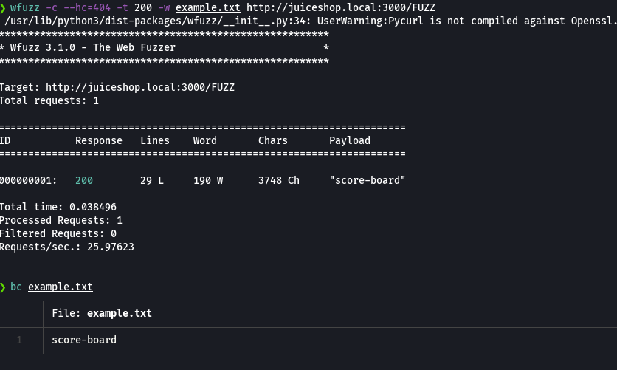Click the green '200' response code
617x370 pixels.
click(x=84, y=181)
